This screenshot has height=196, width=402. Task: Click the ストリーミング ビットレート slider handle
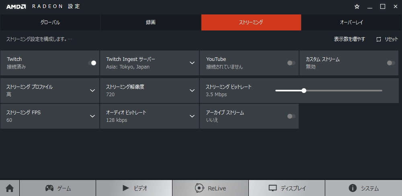(x=304, y=91)
